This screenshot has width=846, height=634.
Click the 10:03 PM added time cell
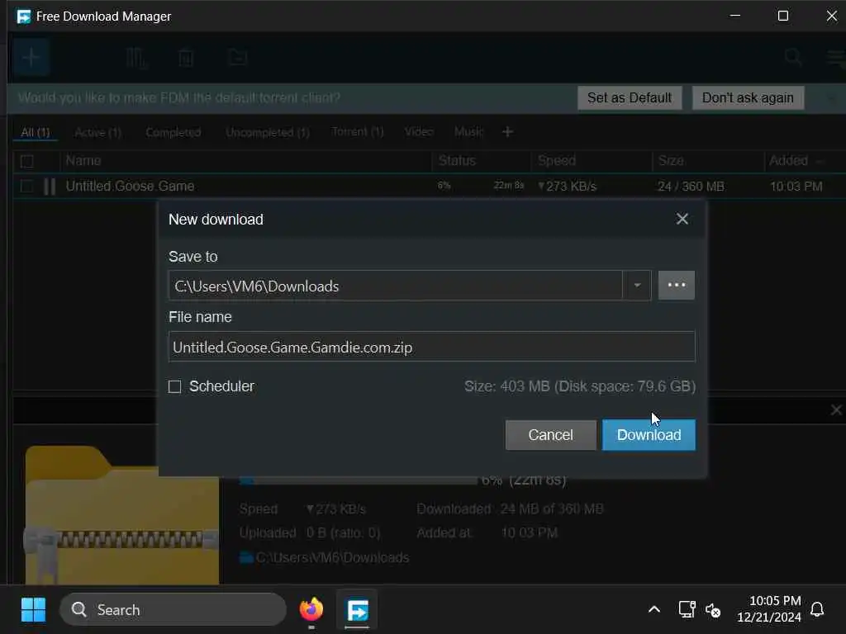796,187
